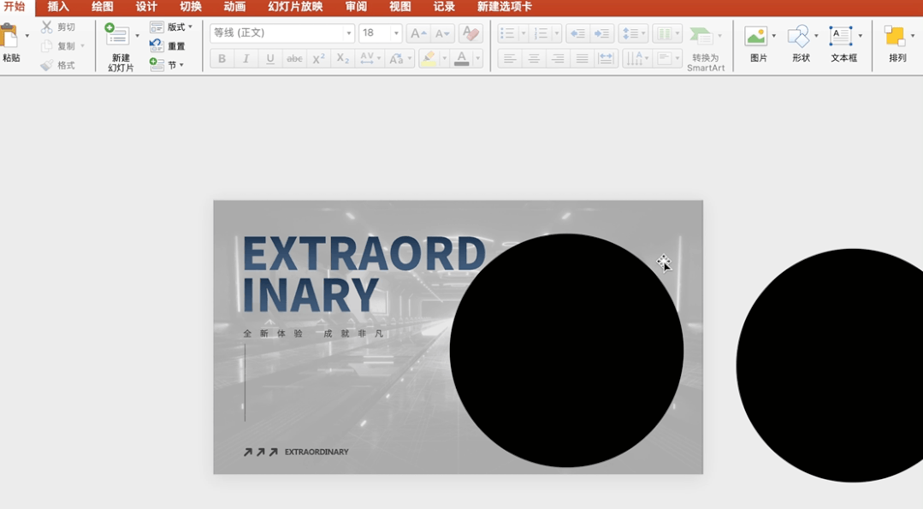Click the Reset (重置) slide button
The image size is (923, 509).
tap(168, 46)
